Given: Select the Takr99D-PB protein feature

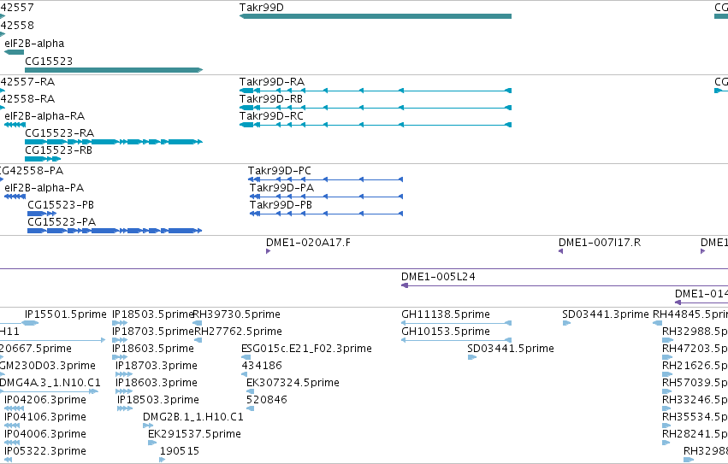Looking at the screenshot, I should 327,214.
